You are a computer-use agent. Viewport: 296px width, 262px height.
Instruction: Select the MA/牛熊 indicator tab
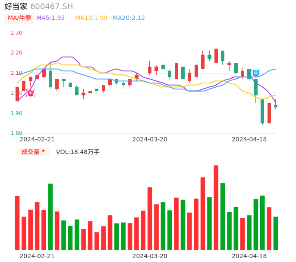(19, 18)
